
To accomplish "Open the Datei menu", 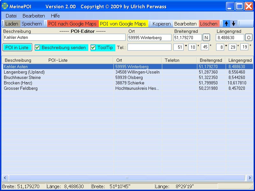I will pyautogui.click(x=11, y=16).
